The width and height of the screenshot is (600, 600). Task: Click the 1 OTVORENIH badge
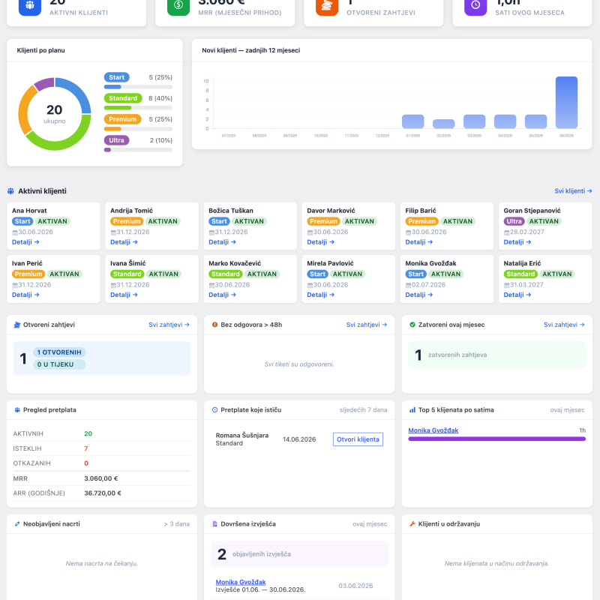click(x=59, y=352)
